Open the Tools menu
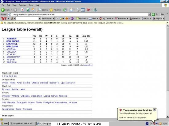The image size is (169, 126). pos(31,5)
